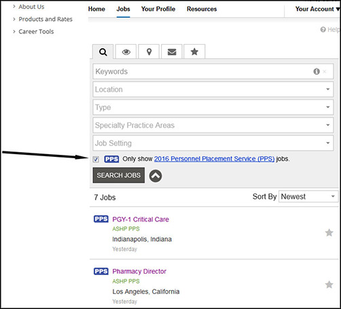Click ASHP PPS under Pharmacy Director
The image size is (341, 309).
point(126,281)
